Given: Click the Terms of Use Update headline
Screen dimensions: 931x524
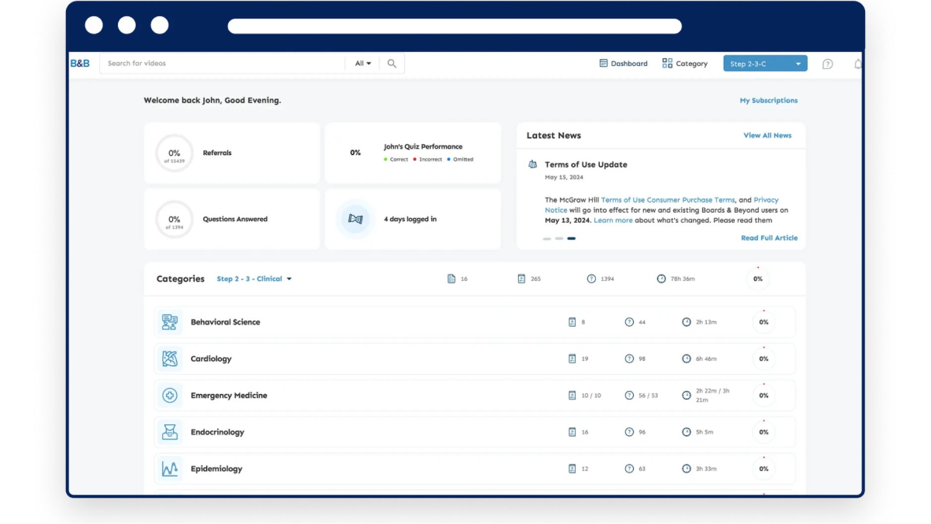Looking at the screenshot, I should [586, 165].
